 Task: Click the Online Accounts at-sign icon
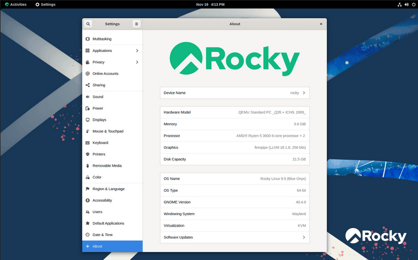(87, 73)
